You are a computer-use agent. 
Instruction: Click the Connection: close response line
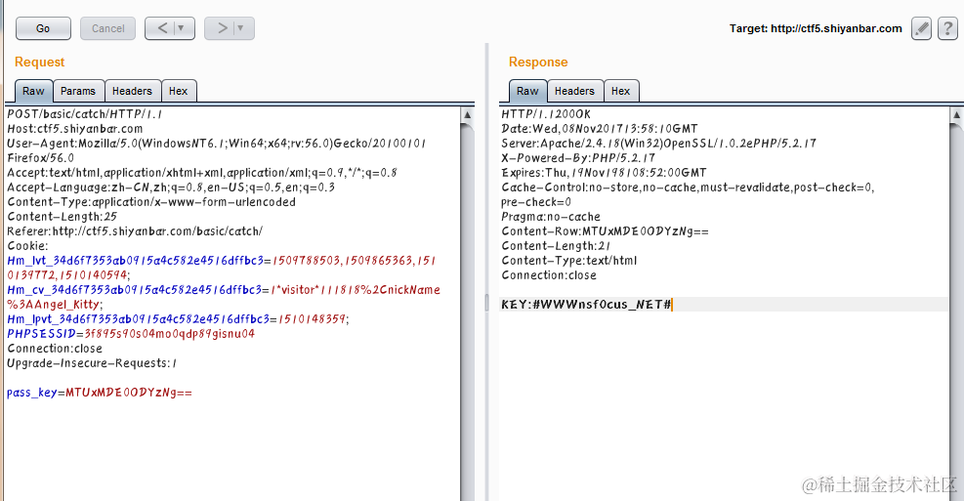[548, 276]
